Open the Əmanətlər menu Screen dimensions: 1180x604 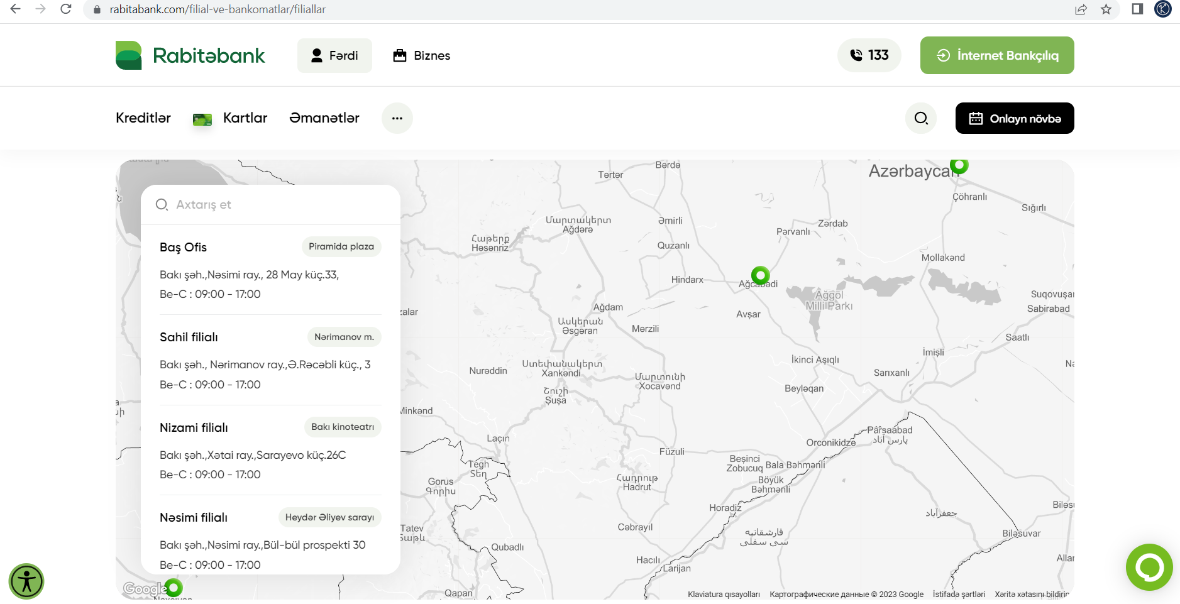coord(324,118)
